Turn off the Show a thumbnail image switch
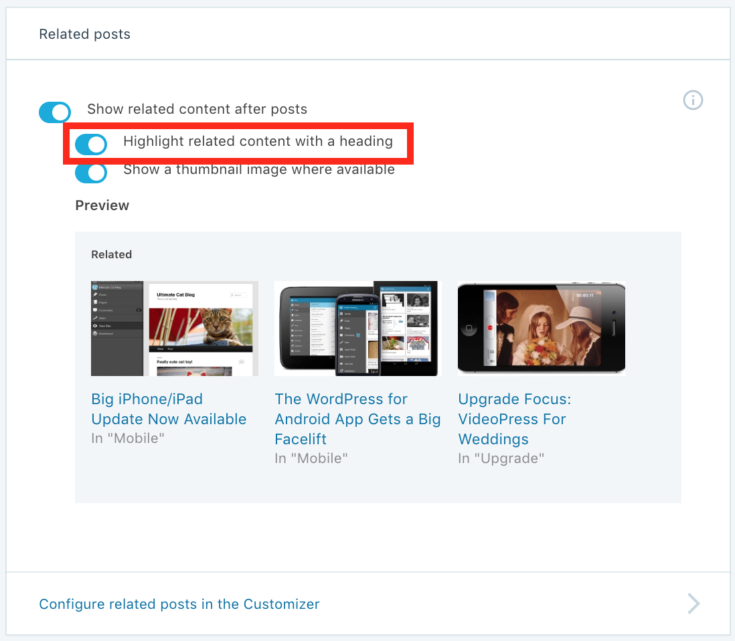 pos(91,173)
